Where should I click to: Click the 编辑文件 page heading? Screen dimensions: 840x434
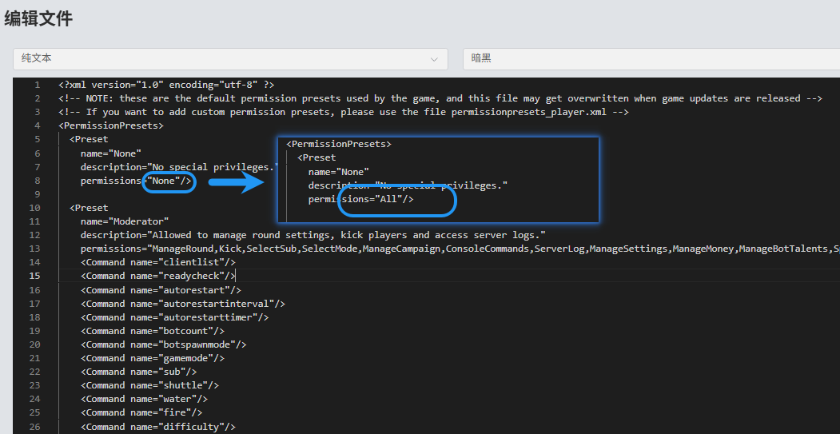pos(38,19)
